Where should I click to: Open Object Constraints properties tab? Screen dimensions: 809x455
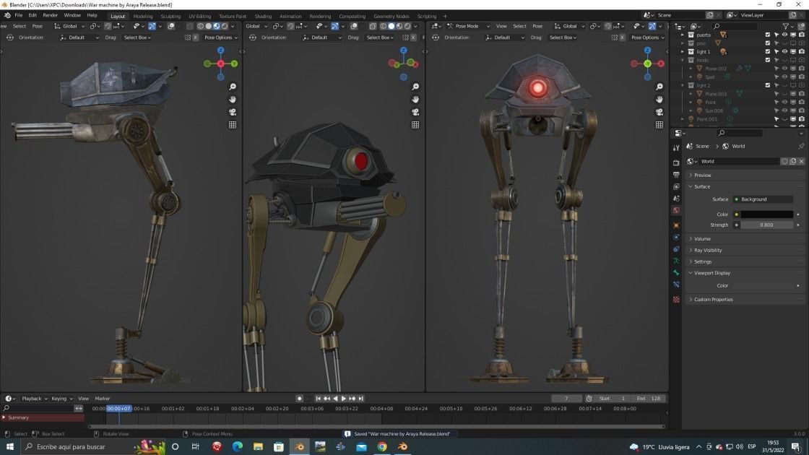[676, 249]
